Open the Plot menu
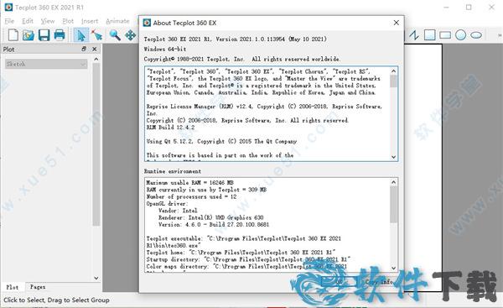Image resolution: width=503 pixels, height=308 pixels. tap(68, 21)
